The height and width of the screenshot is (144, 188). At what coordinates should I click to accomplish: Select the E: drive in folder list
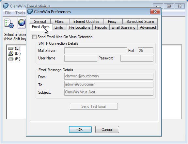(x=11, y=59)
